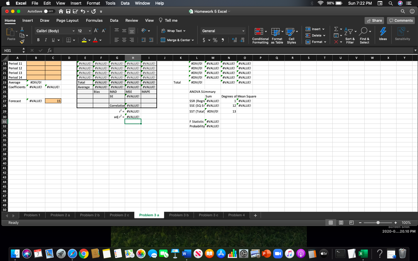Click the search magnifier in Excel title bar

403,11
